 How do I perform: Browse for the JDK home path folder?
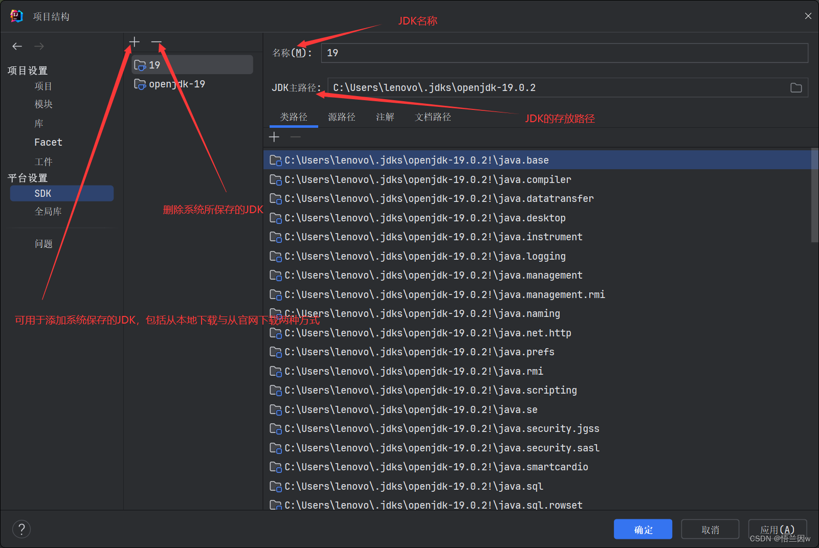[x=796, y=88]
